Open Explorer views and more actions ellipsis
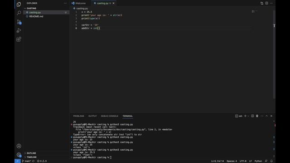This screenshot has height=163, width=290. [65, 3]
